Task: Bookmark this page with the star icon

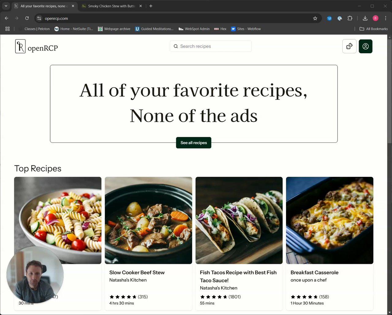Action: pos(315,18)
